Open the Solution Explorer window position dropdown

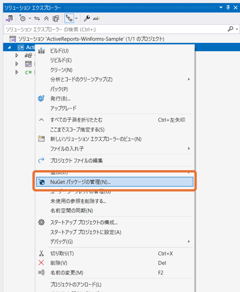[x=221, y=8]
